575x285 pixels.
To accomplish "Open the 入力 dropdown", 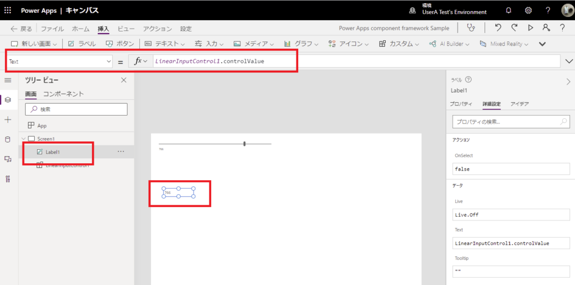I will [x=209, y=44].
